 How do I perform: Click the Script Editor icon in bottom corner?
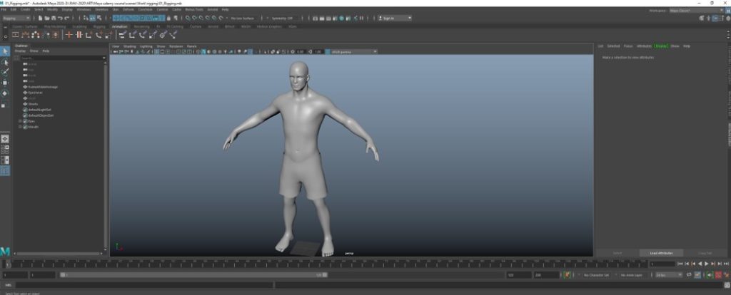tap(726, 285)
